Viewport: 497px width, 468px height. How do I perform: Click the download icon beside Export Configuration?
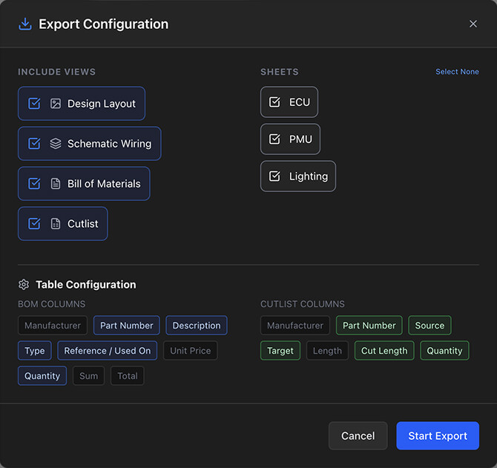[25, 24]
